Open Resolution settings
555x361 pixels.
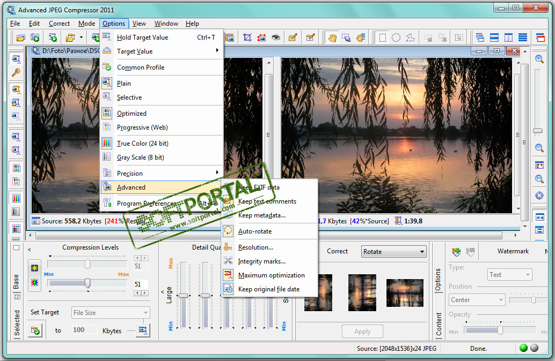click(269, 247)
